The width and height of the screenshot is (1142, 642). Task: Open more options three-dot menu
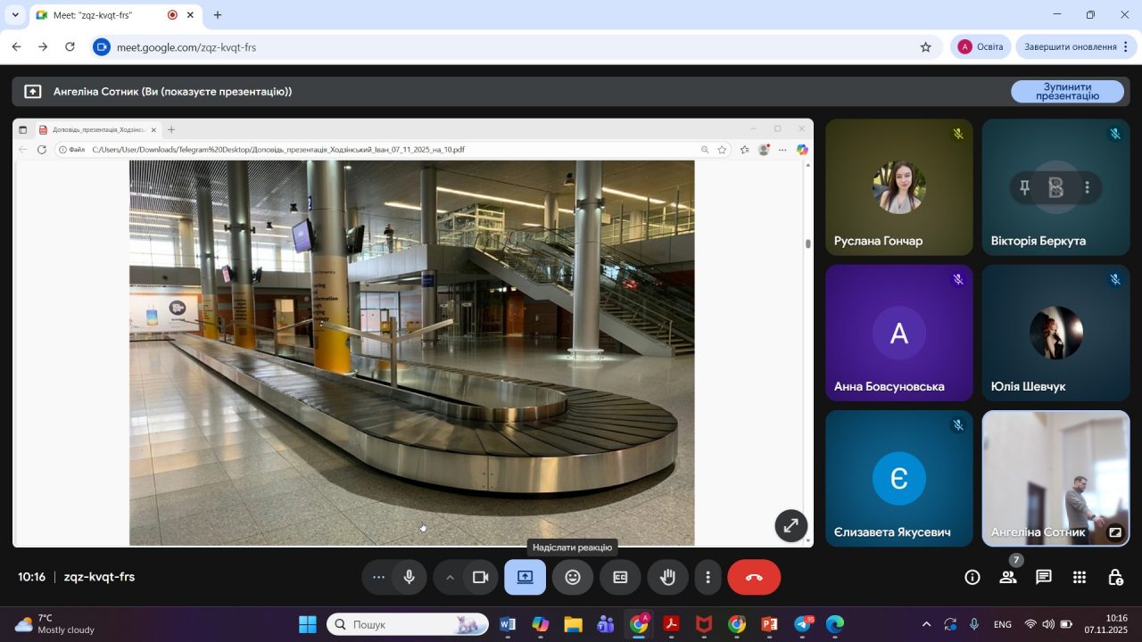[708, 577]
